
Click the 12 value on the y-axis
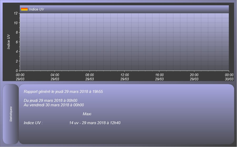click(x=16, y=13)
